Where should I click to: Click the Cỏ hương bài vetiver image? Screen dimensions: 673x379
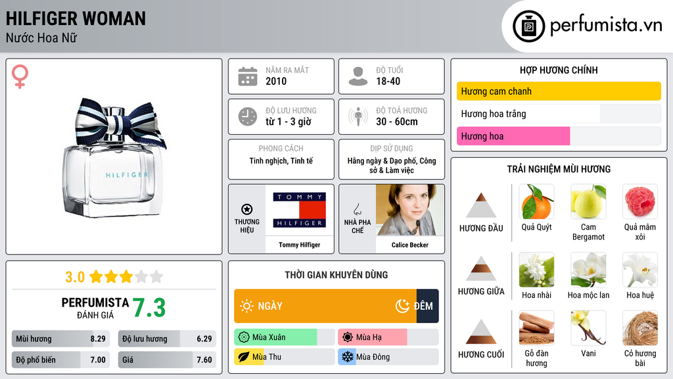pyautogui.click(x=640, y=328)
